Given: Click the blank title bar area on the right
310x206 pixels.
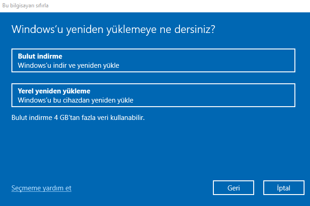Looking at the screenshot, I should point(206,6).
